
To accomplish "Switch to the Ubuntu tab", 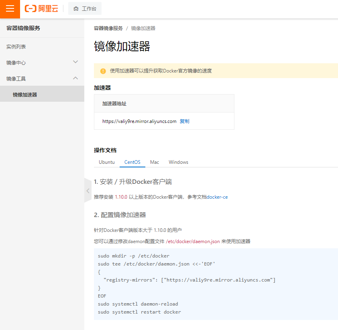I will coord(107,162).
